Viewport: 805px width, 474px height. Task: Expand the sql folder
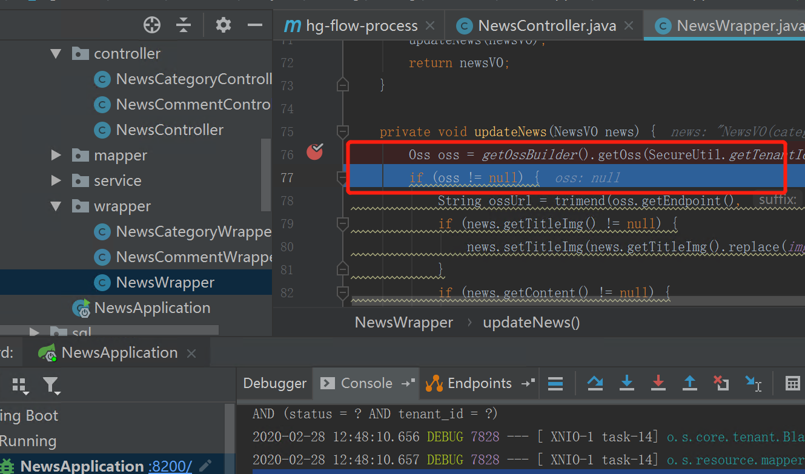[35, 332]
